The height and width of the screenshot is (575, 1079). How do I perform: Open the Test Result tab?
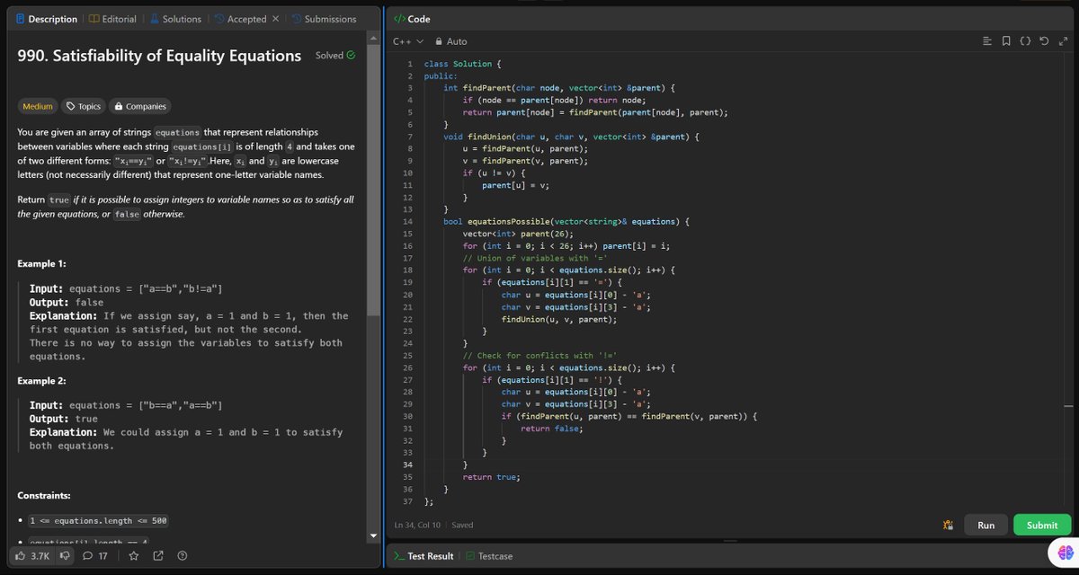coord(424,556)
